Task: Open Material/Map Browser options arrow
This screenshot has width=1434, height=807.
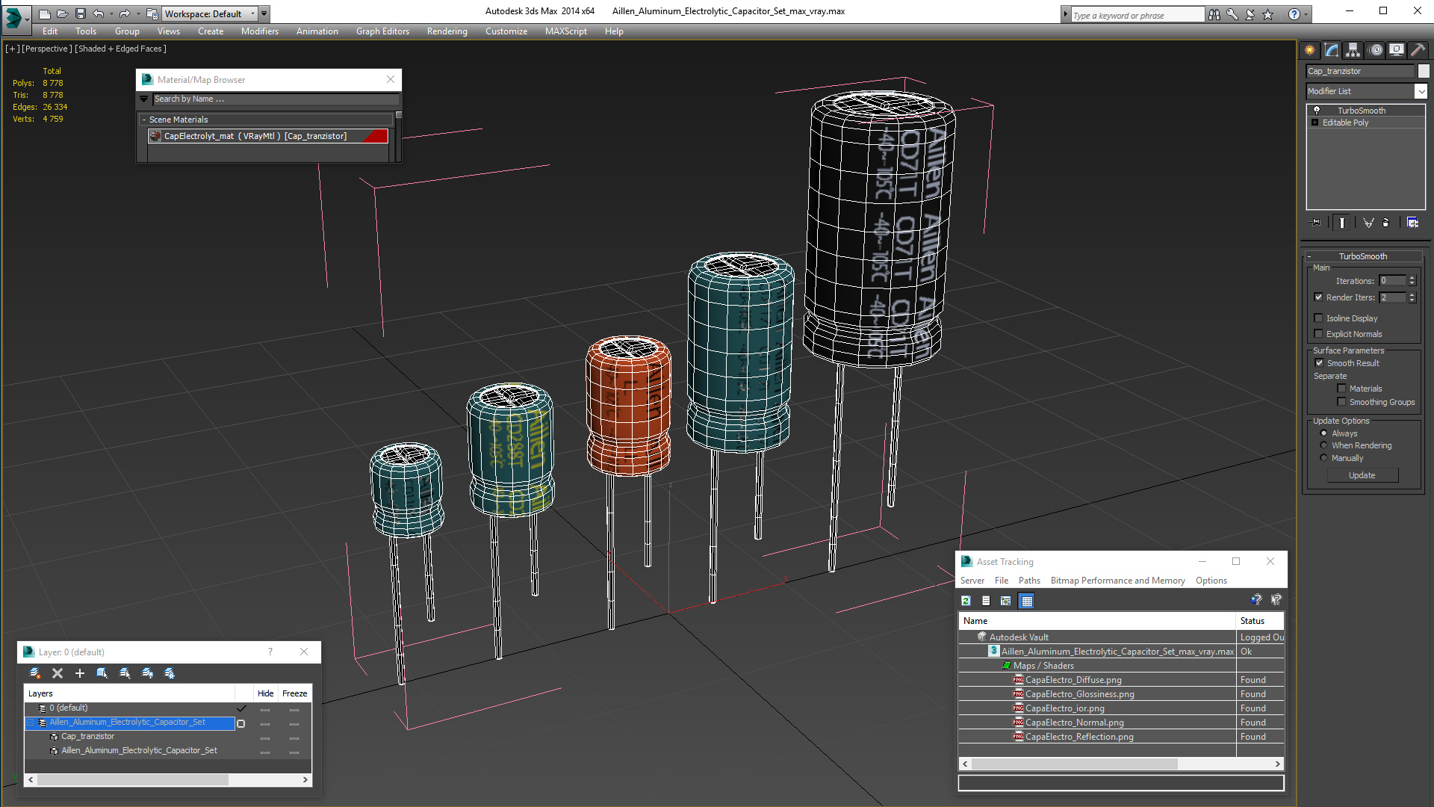Action: point(144,99)
